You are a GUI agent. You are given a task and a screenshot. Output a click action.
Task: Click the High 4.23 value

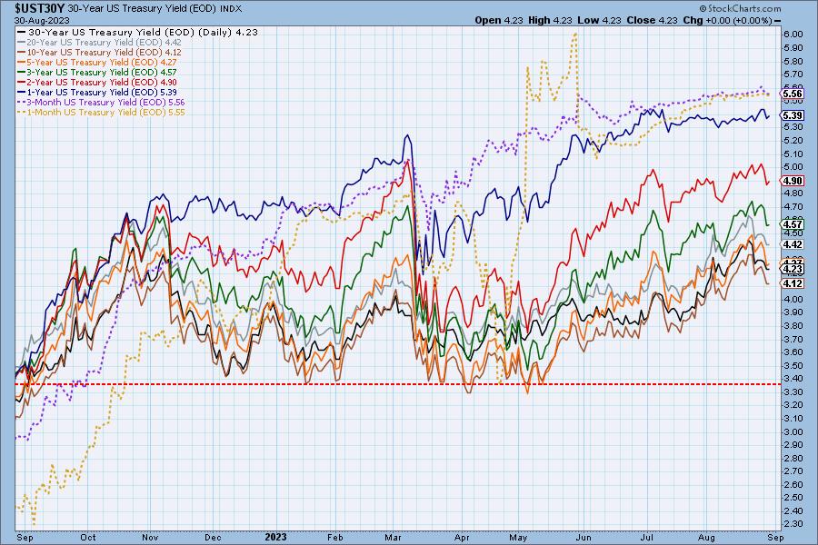[x=550, y=20]
